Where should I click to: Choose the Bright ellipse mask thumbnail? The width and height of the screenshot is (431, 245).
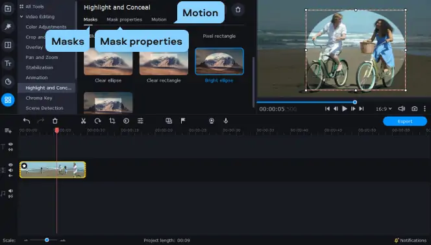pyautogui.click(x=219, y=61)
